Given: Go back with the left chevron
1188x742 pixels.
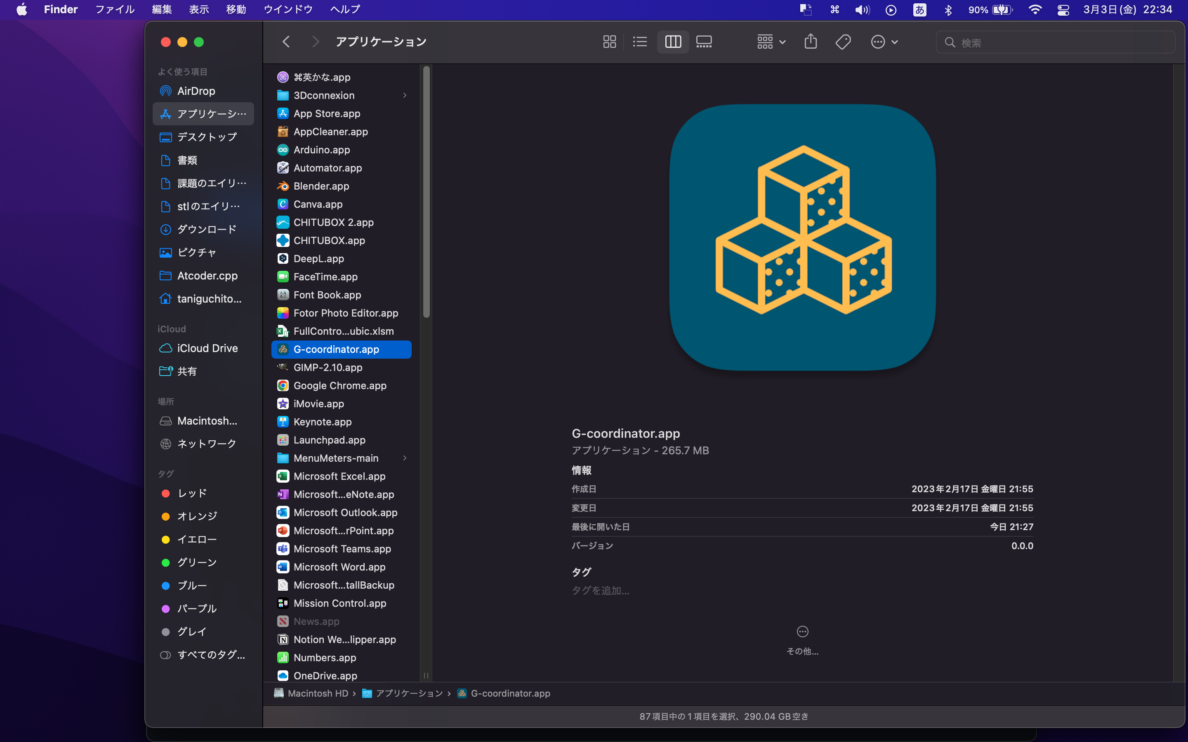Looking at the screenshot, I should click(286, 42).
